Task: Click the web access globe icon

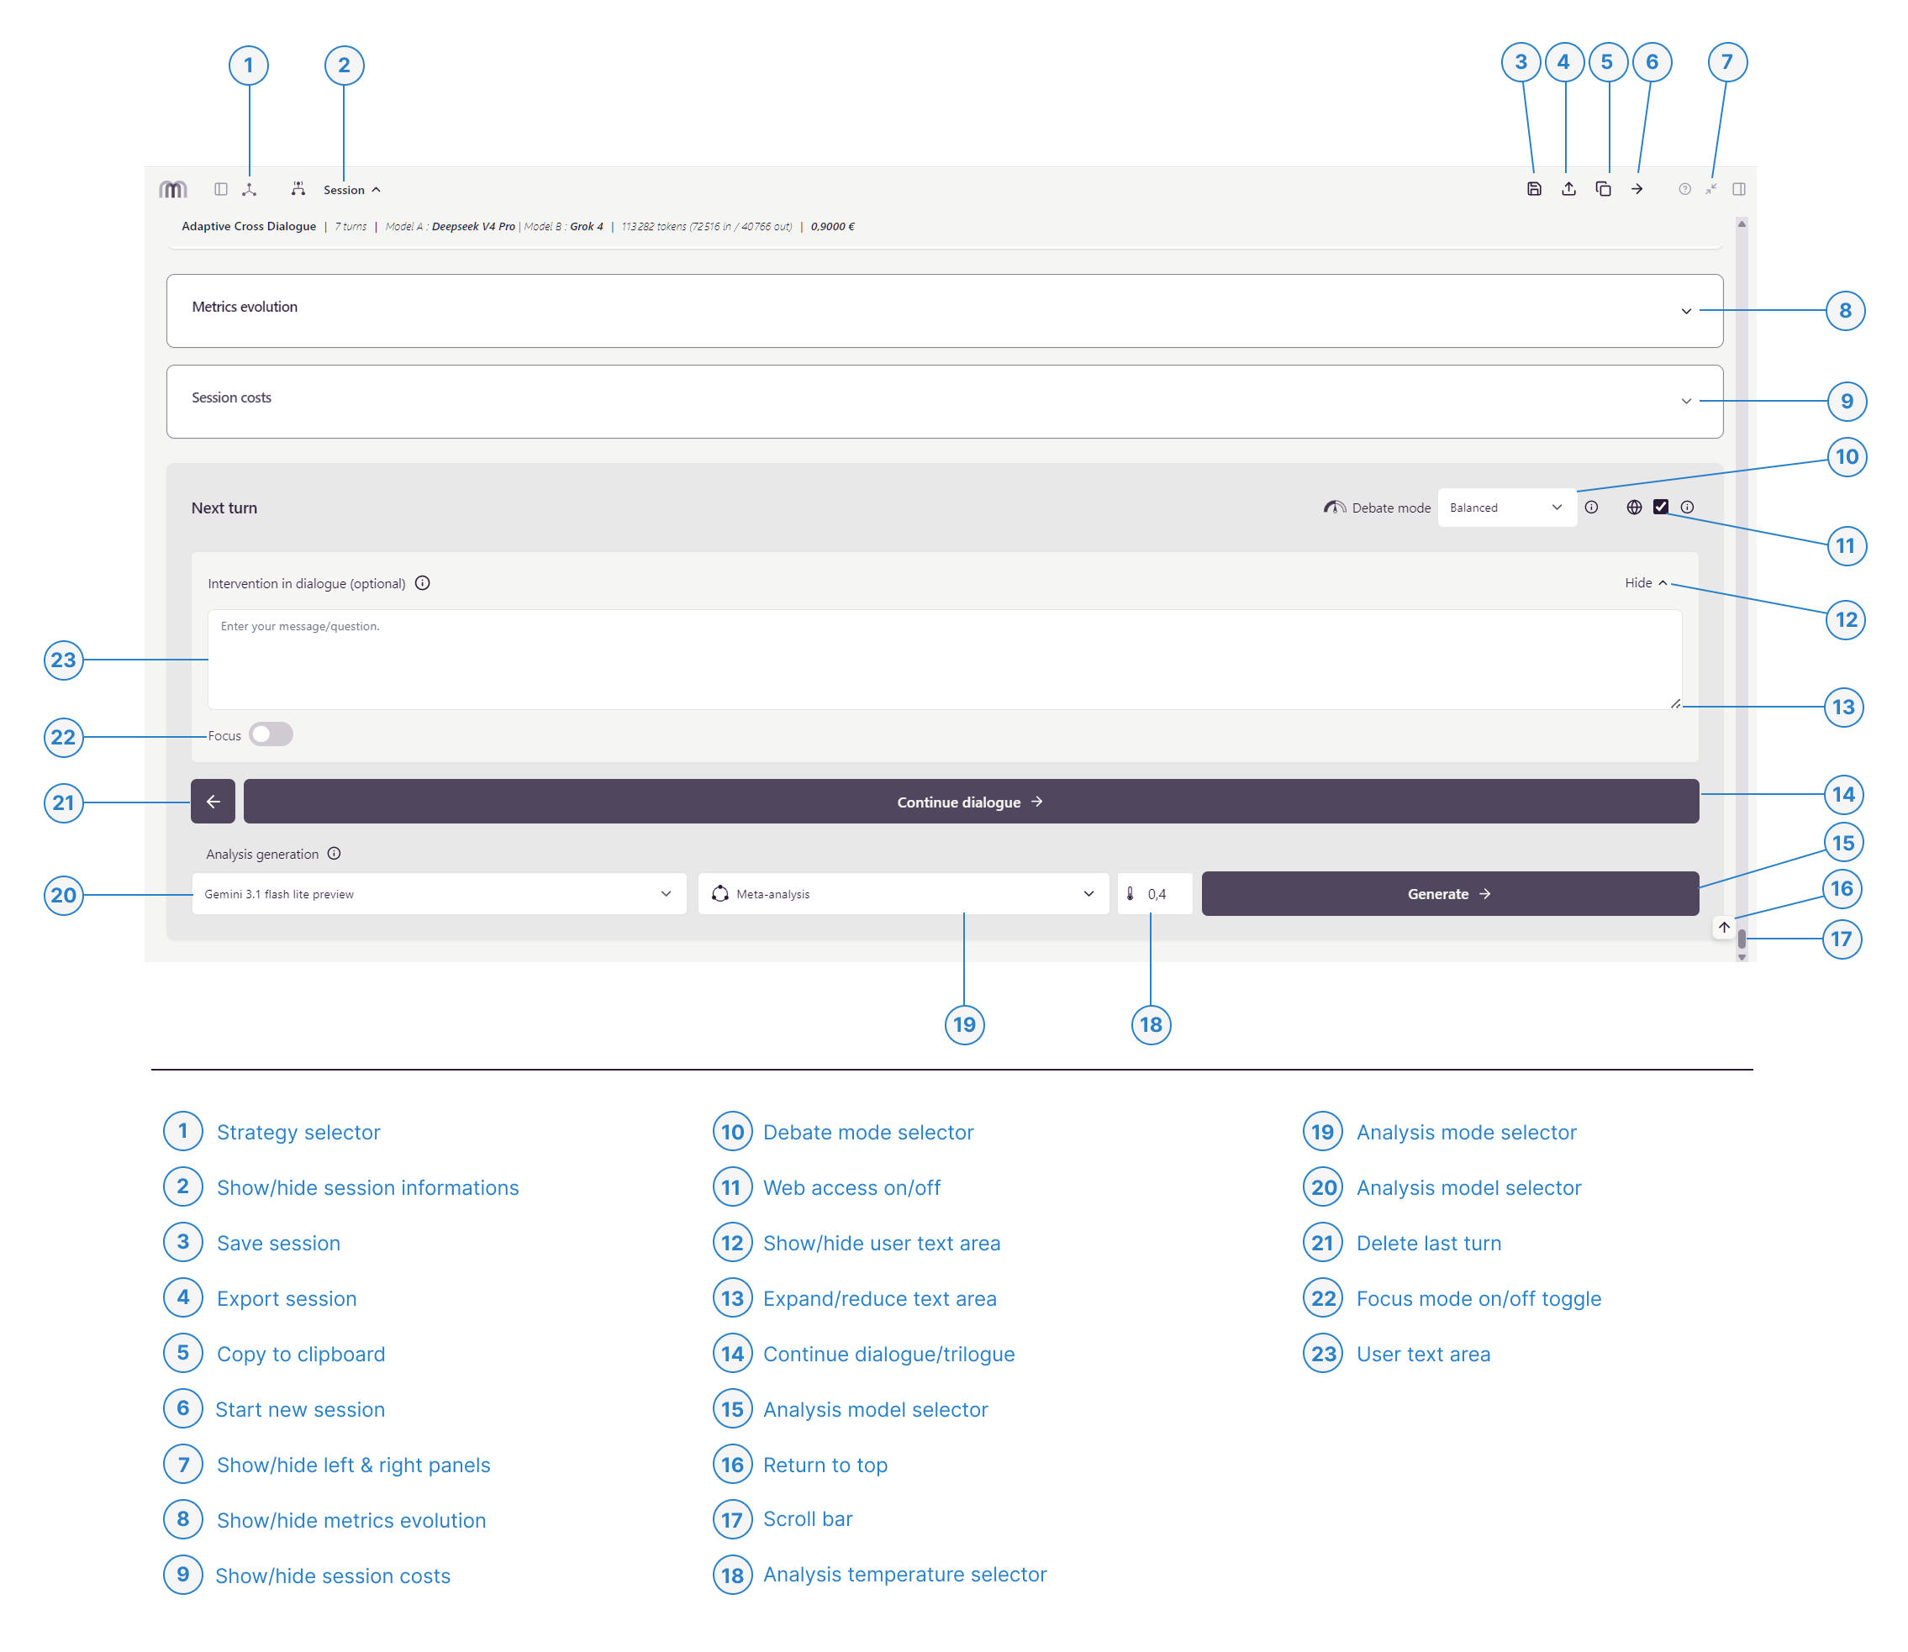Action: tap(1633, 507)
